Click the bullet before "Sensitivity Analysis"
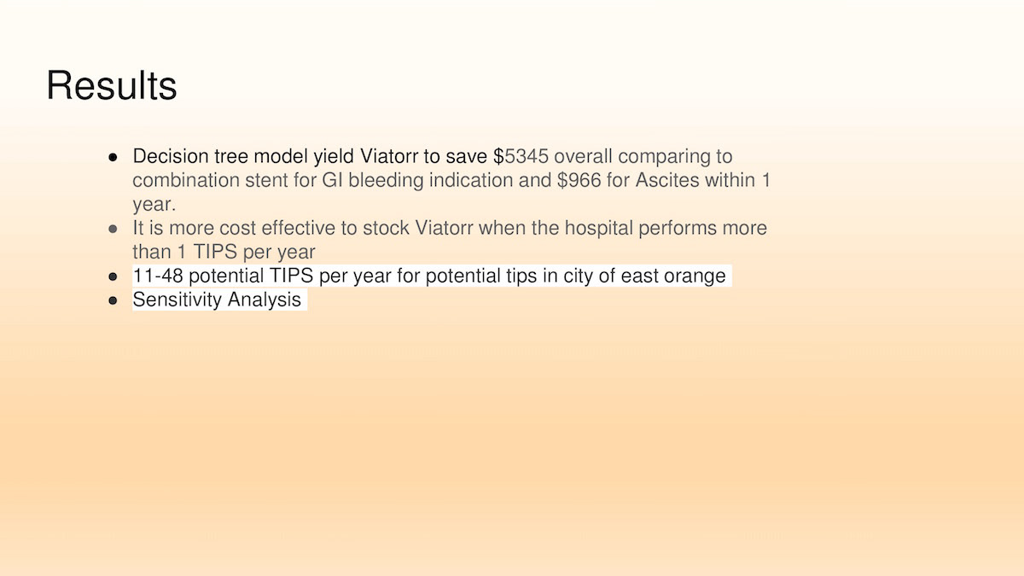Viewport: 1024px width, 576px height. coord(113,300)
